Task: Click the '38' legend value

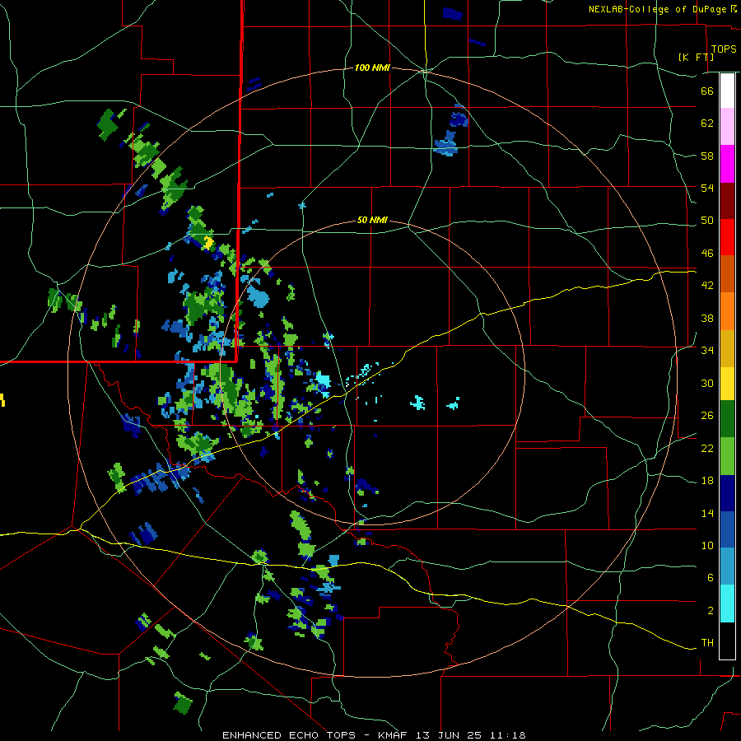Action: 707,318
